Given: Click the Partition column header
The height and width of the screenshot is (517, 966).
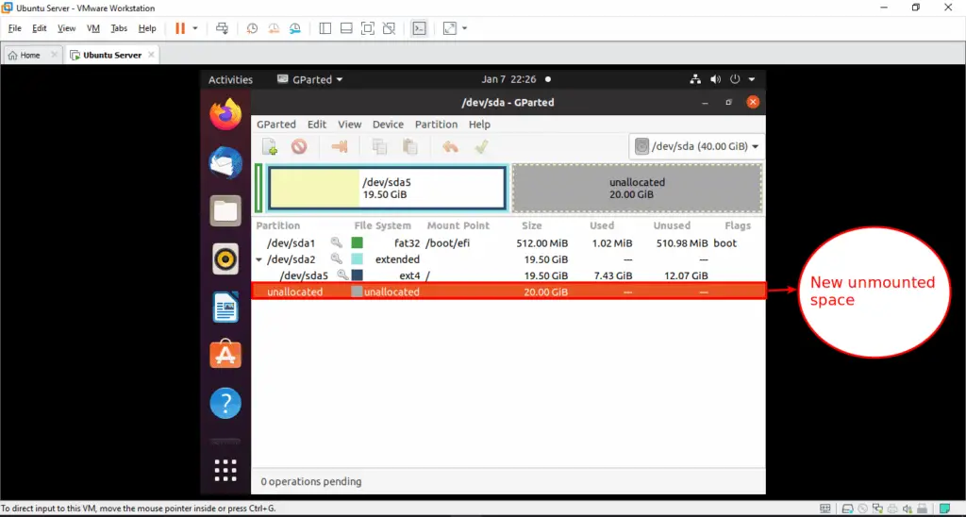Looking at the screenshot, I should (x=278, y=225).
